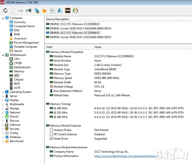Viewport: 192px width, 164px height.
Task: Toggle the Analysis Probe checkbox
Action: [x=51, y=129]
